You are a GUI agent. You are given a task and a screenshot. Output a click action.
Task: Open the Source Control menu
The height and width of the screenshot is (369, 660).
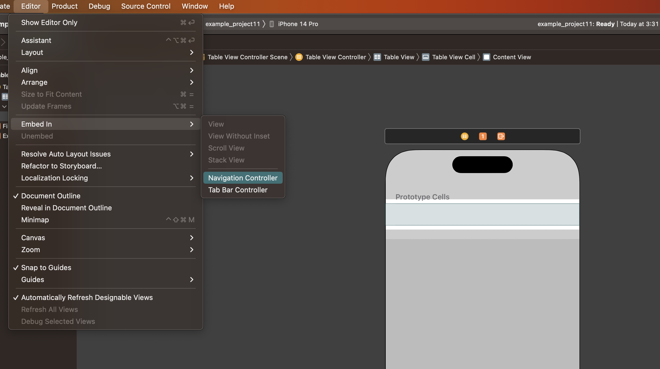146,6
